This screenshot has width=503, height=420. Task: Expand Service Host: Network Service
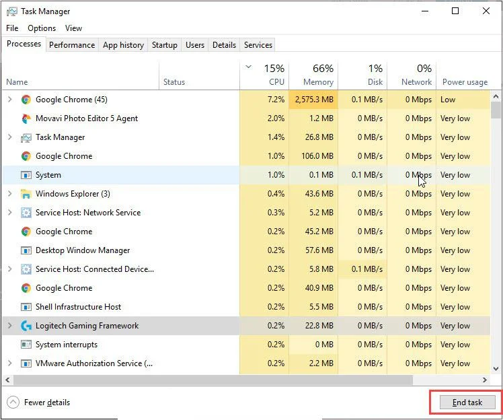pyautogui.click(x=10, y=213)
